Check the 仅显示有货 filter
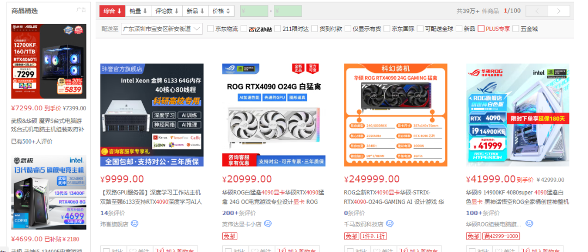Viewport: 588px width, 252px height. coord(348,28)
